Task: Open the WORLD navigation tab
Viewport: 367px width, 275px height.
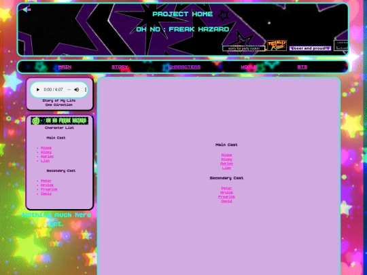Action: tap(249, 67)
